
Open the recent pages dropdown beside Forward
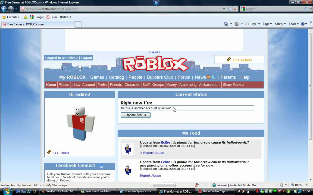[x=16, y=9]
